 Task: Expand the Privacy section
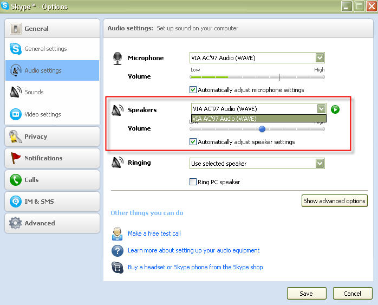point(52,137)
